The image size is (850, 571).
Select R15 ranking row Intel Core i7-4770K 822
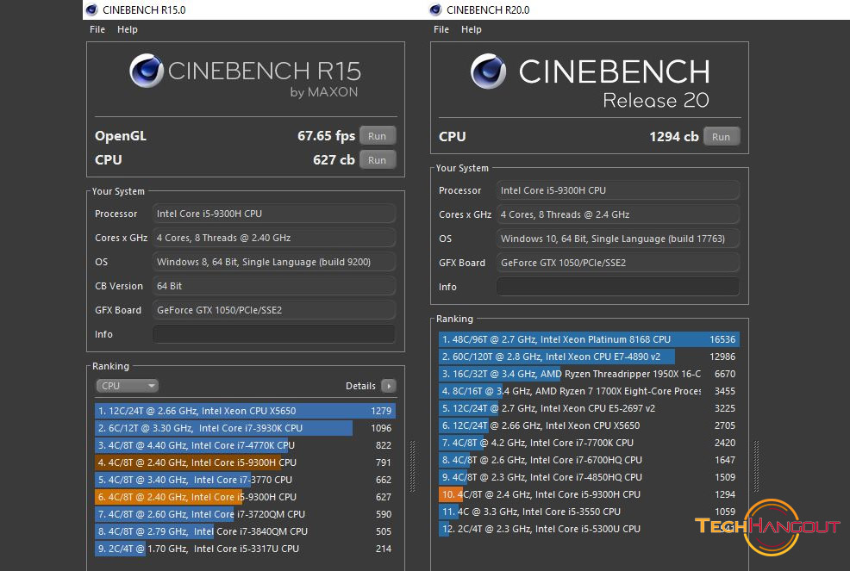(245, 445)
